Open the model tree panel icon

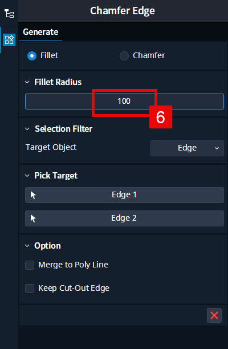tap(9, 14)
